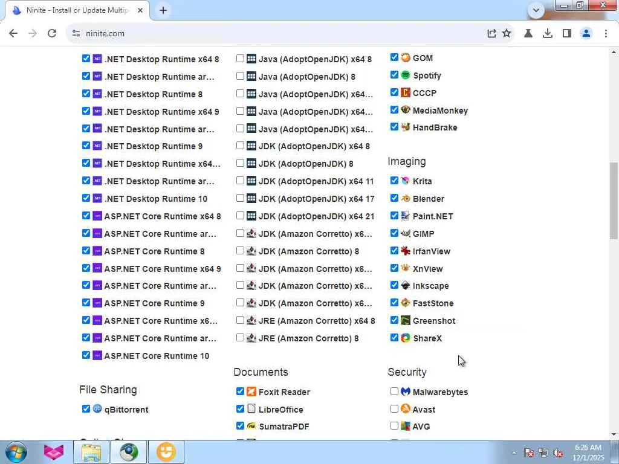Viewport: 619px width, 464px height.
Task: Click the ShareX icon
Action: [406, 338]
